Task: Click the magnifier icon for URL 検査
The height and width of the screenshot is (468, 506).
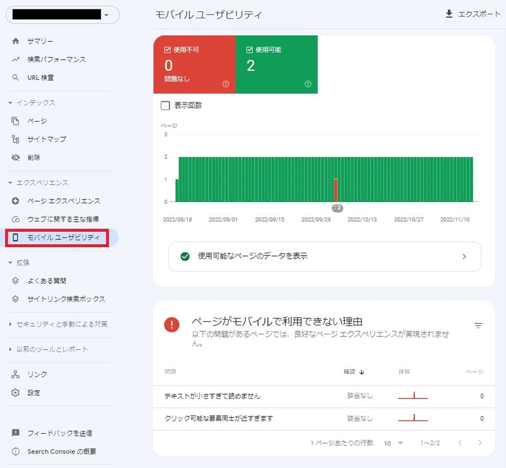Action: (15, 77)
